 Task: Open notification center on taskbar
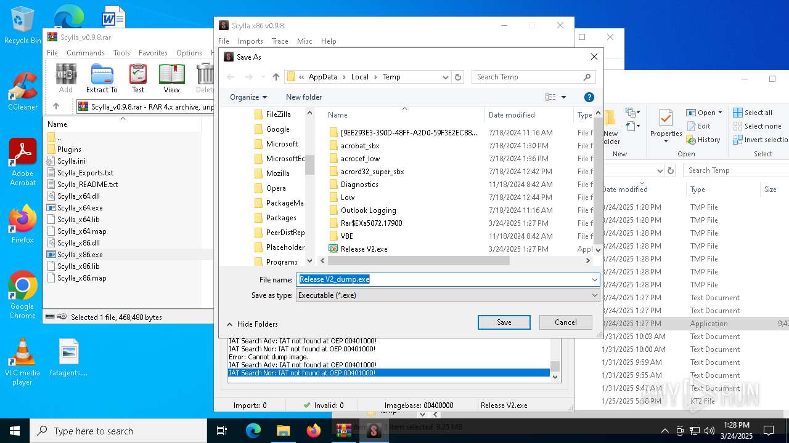pyautogui.click(x=769, y=431)
